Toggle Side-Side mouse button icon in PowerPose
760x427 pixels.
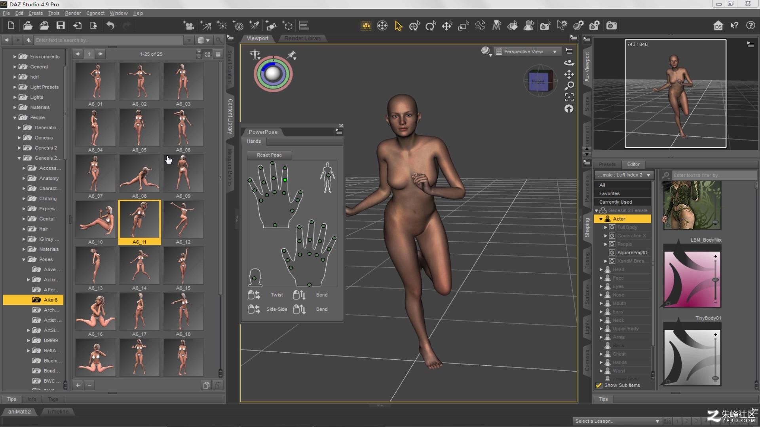(x=254, y=309)
